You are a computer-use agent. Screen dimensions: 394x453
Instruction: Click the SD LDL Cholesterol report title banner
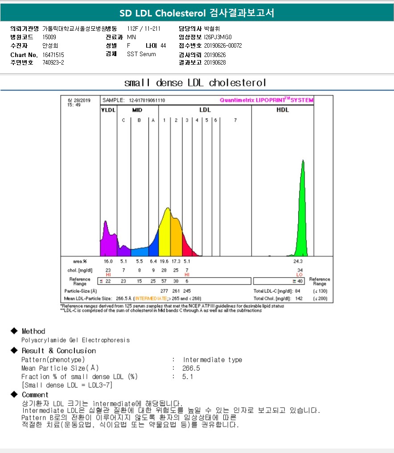[x=197, y=13]
